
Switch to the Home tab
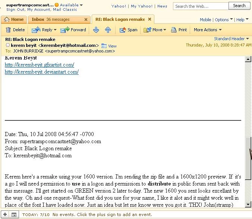tap(14, 19)
